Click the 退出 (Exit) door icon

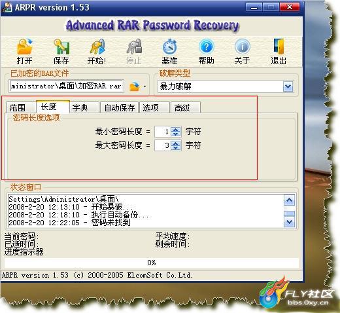(279, 46)
